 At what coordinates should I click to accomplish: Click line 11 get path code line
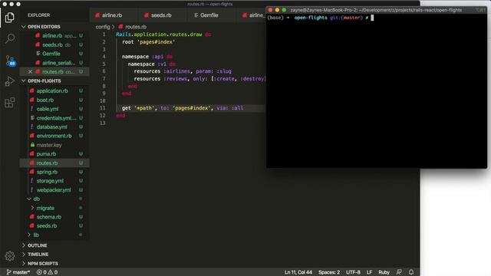[x=183, y=108]
